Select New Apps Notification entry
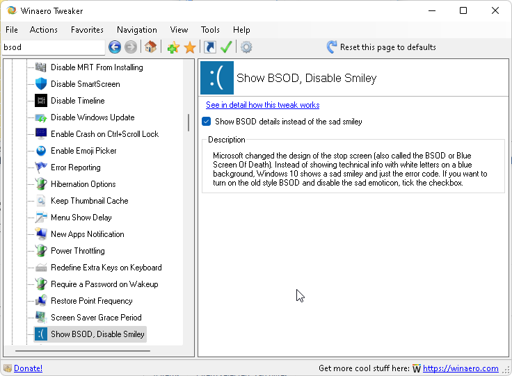The width and height of the screenshot is (512, 376). click(x=88, y=234)
